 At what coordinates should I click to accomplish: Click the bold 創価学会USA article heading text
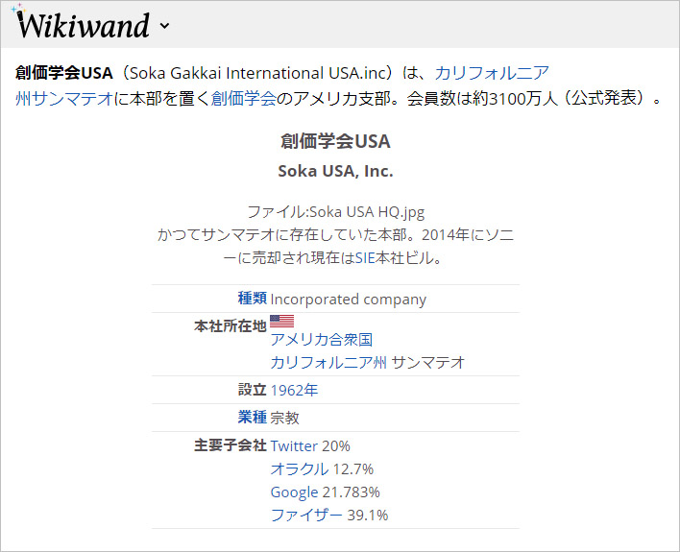tap(64, 73)
